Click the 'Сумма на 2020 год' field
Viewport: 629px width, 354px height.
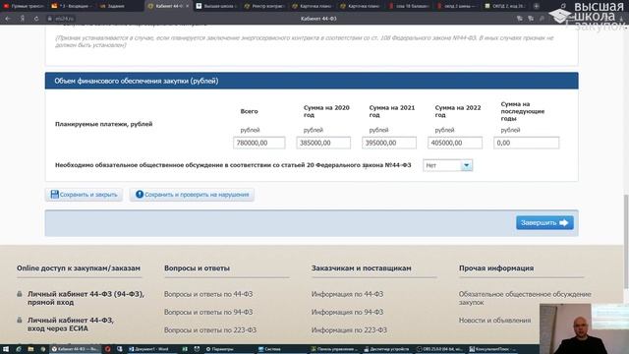coord(323,143)
